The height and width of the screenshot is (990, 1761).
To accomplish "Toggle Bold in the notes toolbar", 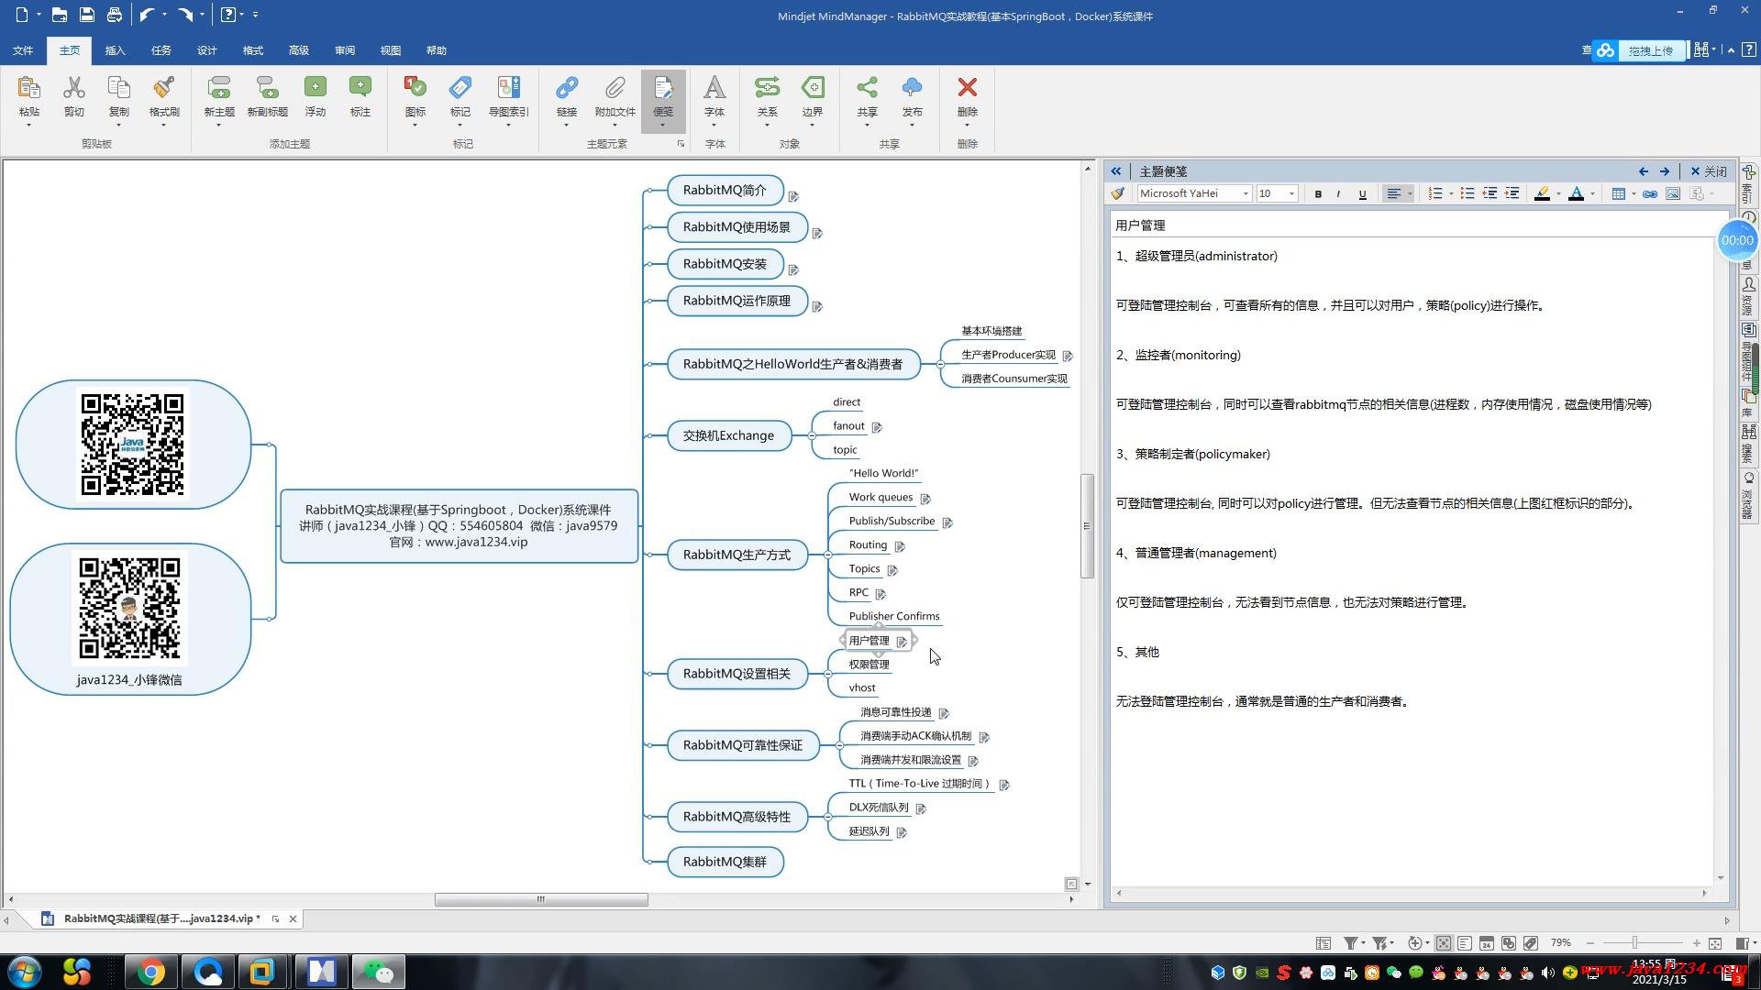I will pyautogui.click(x=1318, y=193).
